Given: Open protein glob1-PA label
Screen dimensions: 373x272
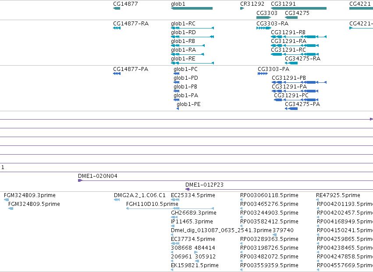Looking at the screenshot, I should [x=186, y=95].
